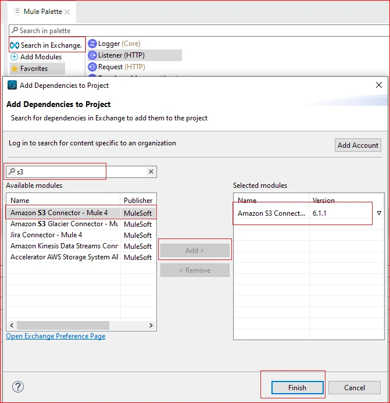Click MuleSoft publisher of Jira Connector
The height and width of the screenshot is (403, 390).
[x=138, y=236]
